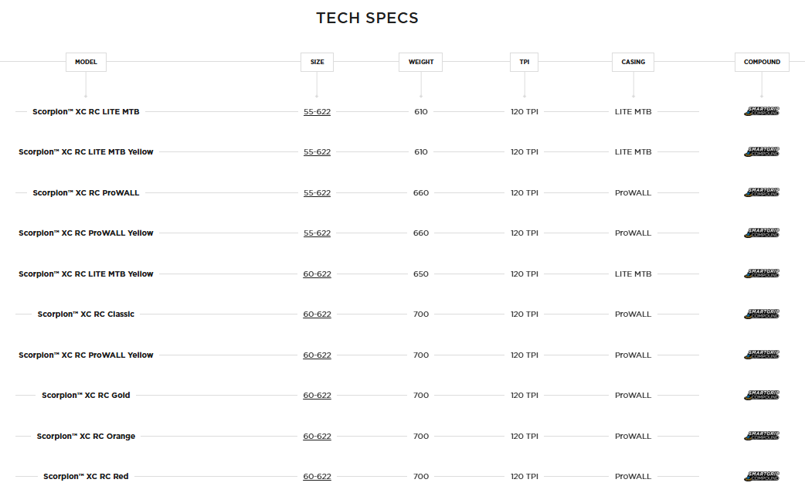Viewport: 805px width, 493px height.
Task: Click the CASING column header
Action: click(633, 62)
